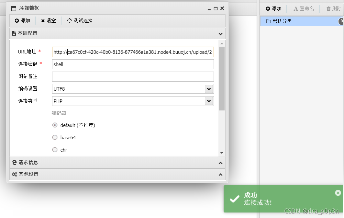Screen dimensions: 344x218
Task: Click the 清空 clear button
Action: coord(49,21)
